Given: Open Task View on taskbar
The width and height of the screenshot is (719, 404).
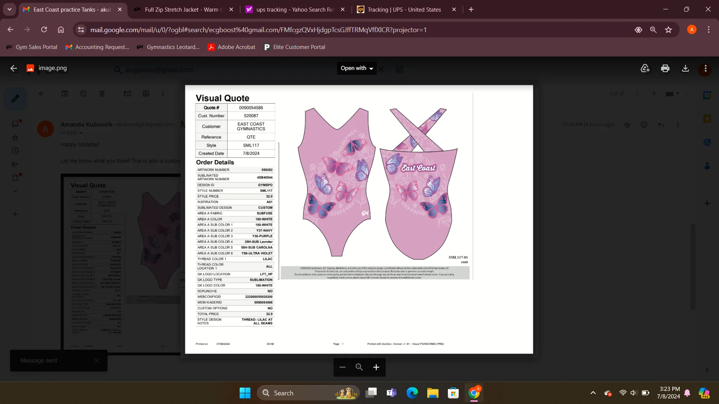Looking at the screenshot, I should (x=371, y=393).
